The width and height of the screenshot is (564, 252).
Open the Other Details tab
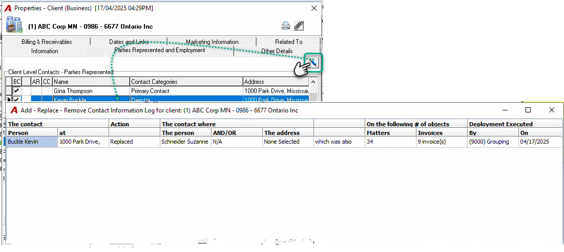point(277,51)
